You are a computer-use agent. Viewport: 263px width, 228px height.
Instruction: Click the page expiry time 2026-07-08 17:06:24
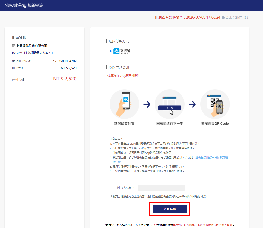203,17
